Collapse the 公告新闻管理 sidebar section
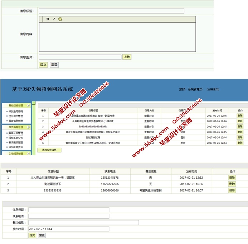Image resolution: width=248 pixels, height=244 pixels. 28,127
